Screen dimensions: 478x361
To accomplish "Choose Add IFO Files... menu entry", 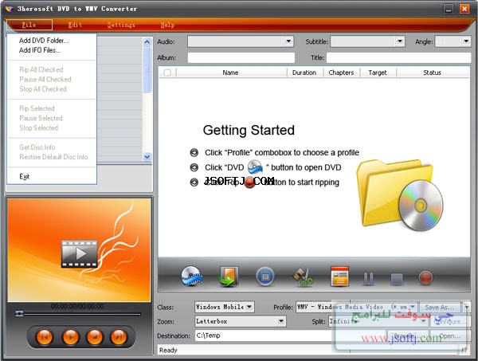I will point(40,50).
